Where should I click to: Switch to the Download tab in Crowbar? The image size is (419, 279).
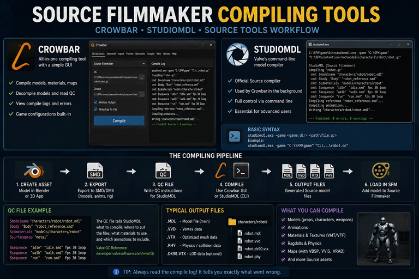(x=111, y=53)
